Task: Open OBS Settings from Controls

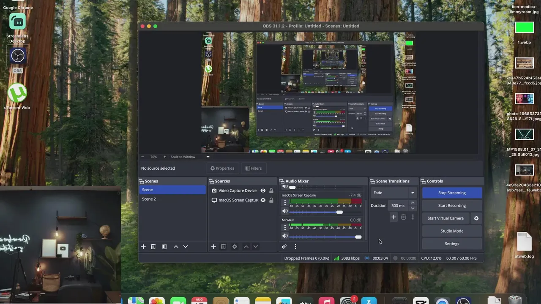Action: pyautogui.click(x=452, y=244)
